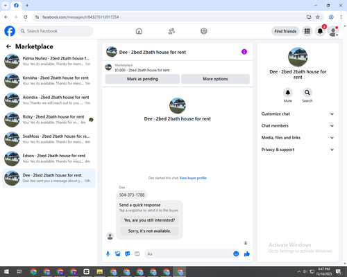Click the taskbar clock showing 6:47 PM
Viewport: 347px width, 277px height.
coord(323,271)
